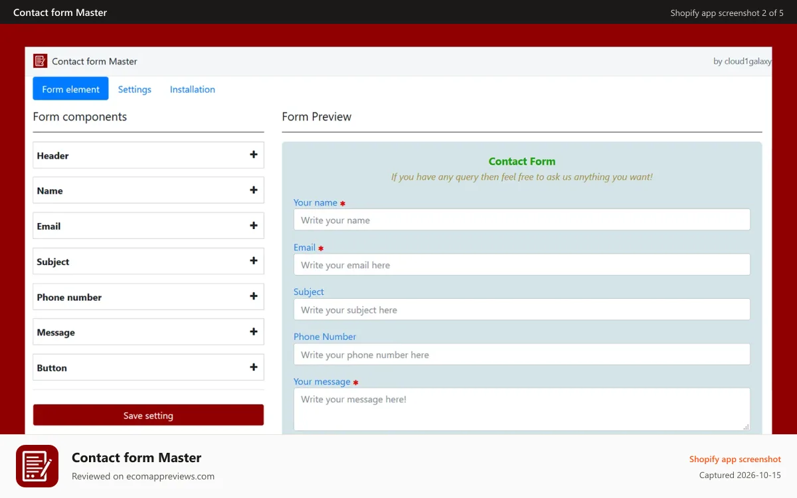The width and height of the screenshot is (797, 498).
Task: Click the orange Shopify app screenshot label
Action: [x=735, y=459]
